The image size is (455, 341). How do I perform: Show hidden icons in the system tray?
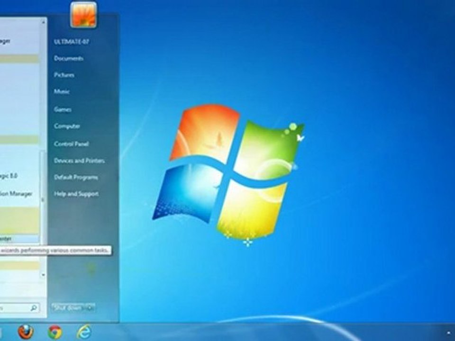click(x=449, y=333)
